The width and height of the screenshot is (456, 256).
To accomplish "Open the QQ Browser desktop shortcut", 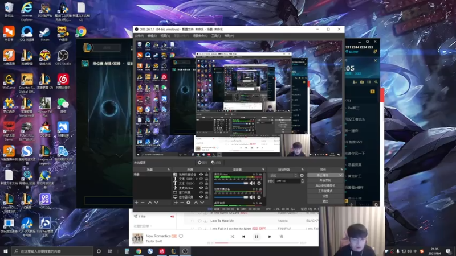I will tap(27, 34).
